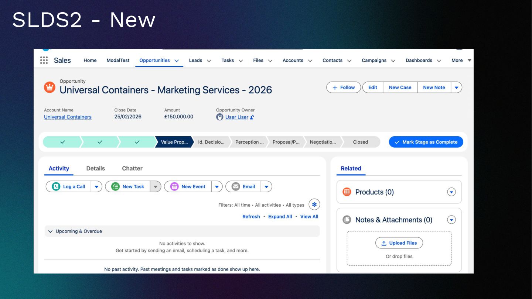Open the Universal Containers account link
The height and width of the screenshot is (299, 532).
coord(68,117)
